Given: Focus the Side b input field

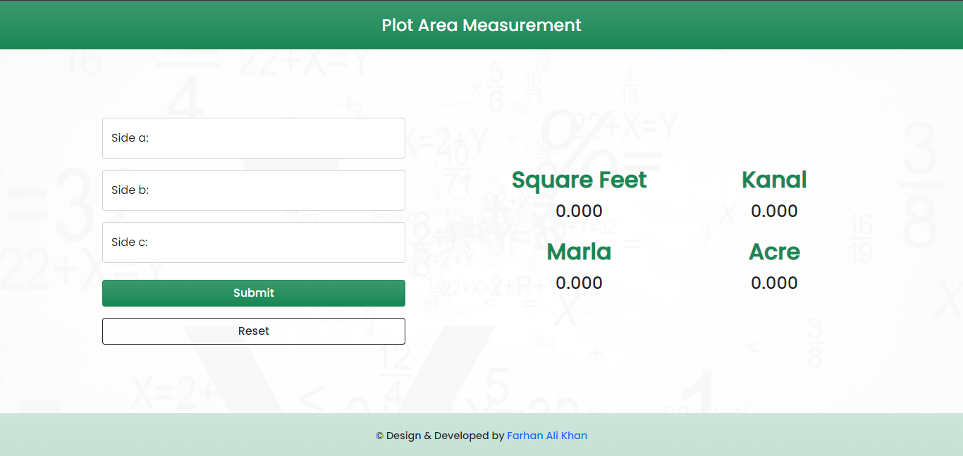Looking at the screenshot, I should (x=254, y=190).
